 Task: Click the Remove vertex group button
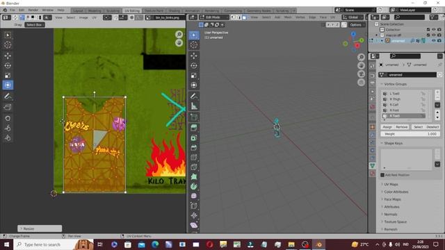point(402,127)
